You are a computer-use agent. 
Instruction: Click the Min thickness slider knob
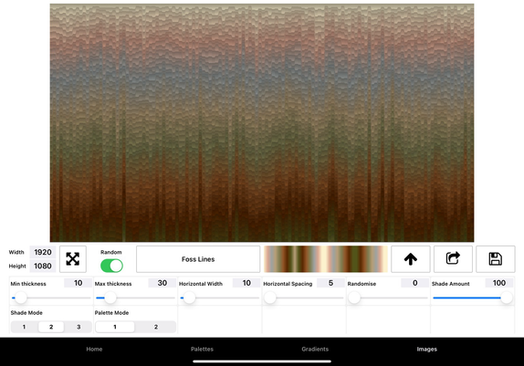click(21, 298)
